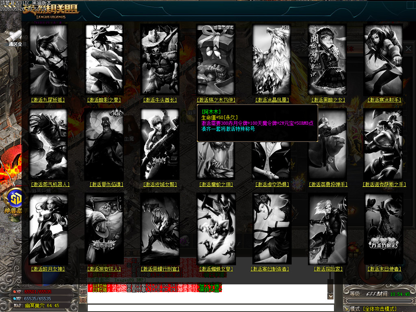Activate 皎月女神 link
Viewport: 416px width, 312px height.
pos(48,269)
